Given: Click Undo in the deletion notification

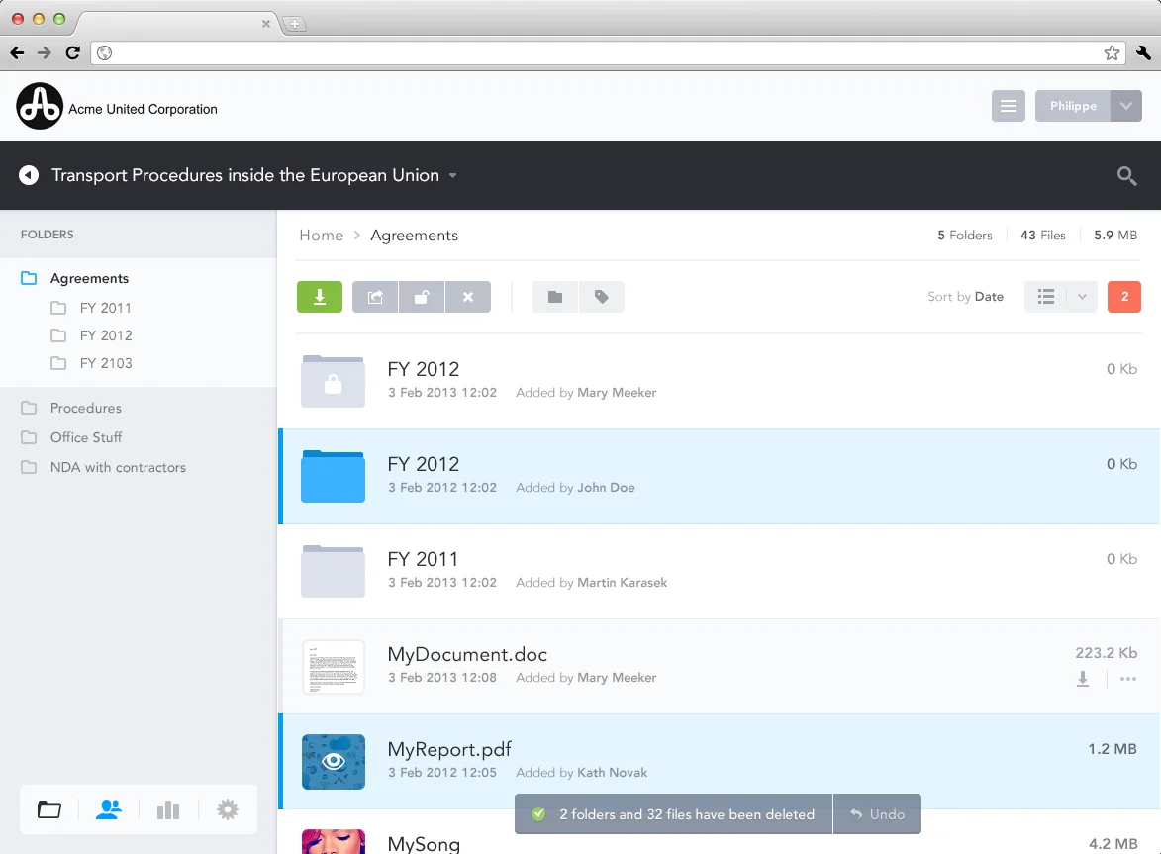Looking at the screenshot, I should click(x=877, y=814).
